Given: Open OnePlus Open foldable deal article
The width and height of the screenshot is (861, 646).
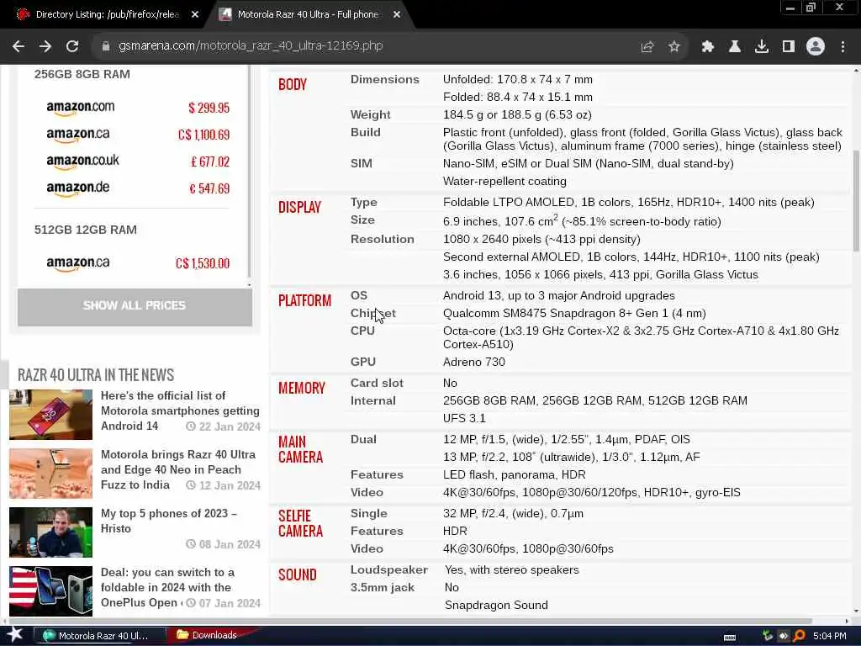Looking at the screenshot, I should [167, 587].
